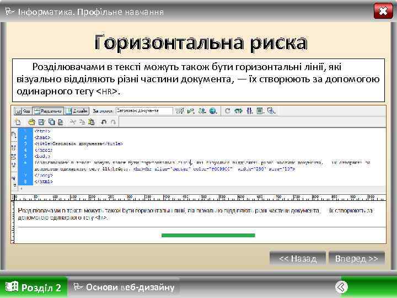
Task: Click the collapse selection icon in coding sidebar
Action: click(x=14, y=157)
